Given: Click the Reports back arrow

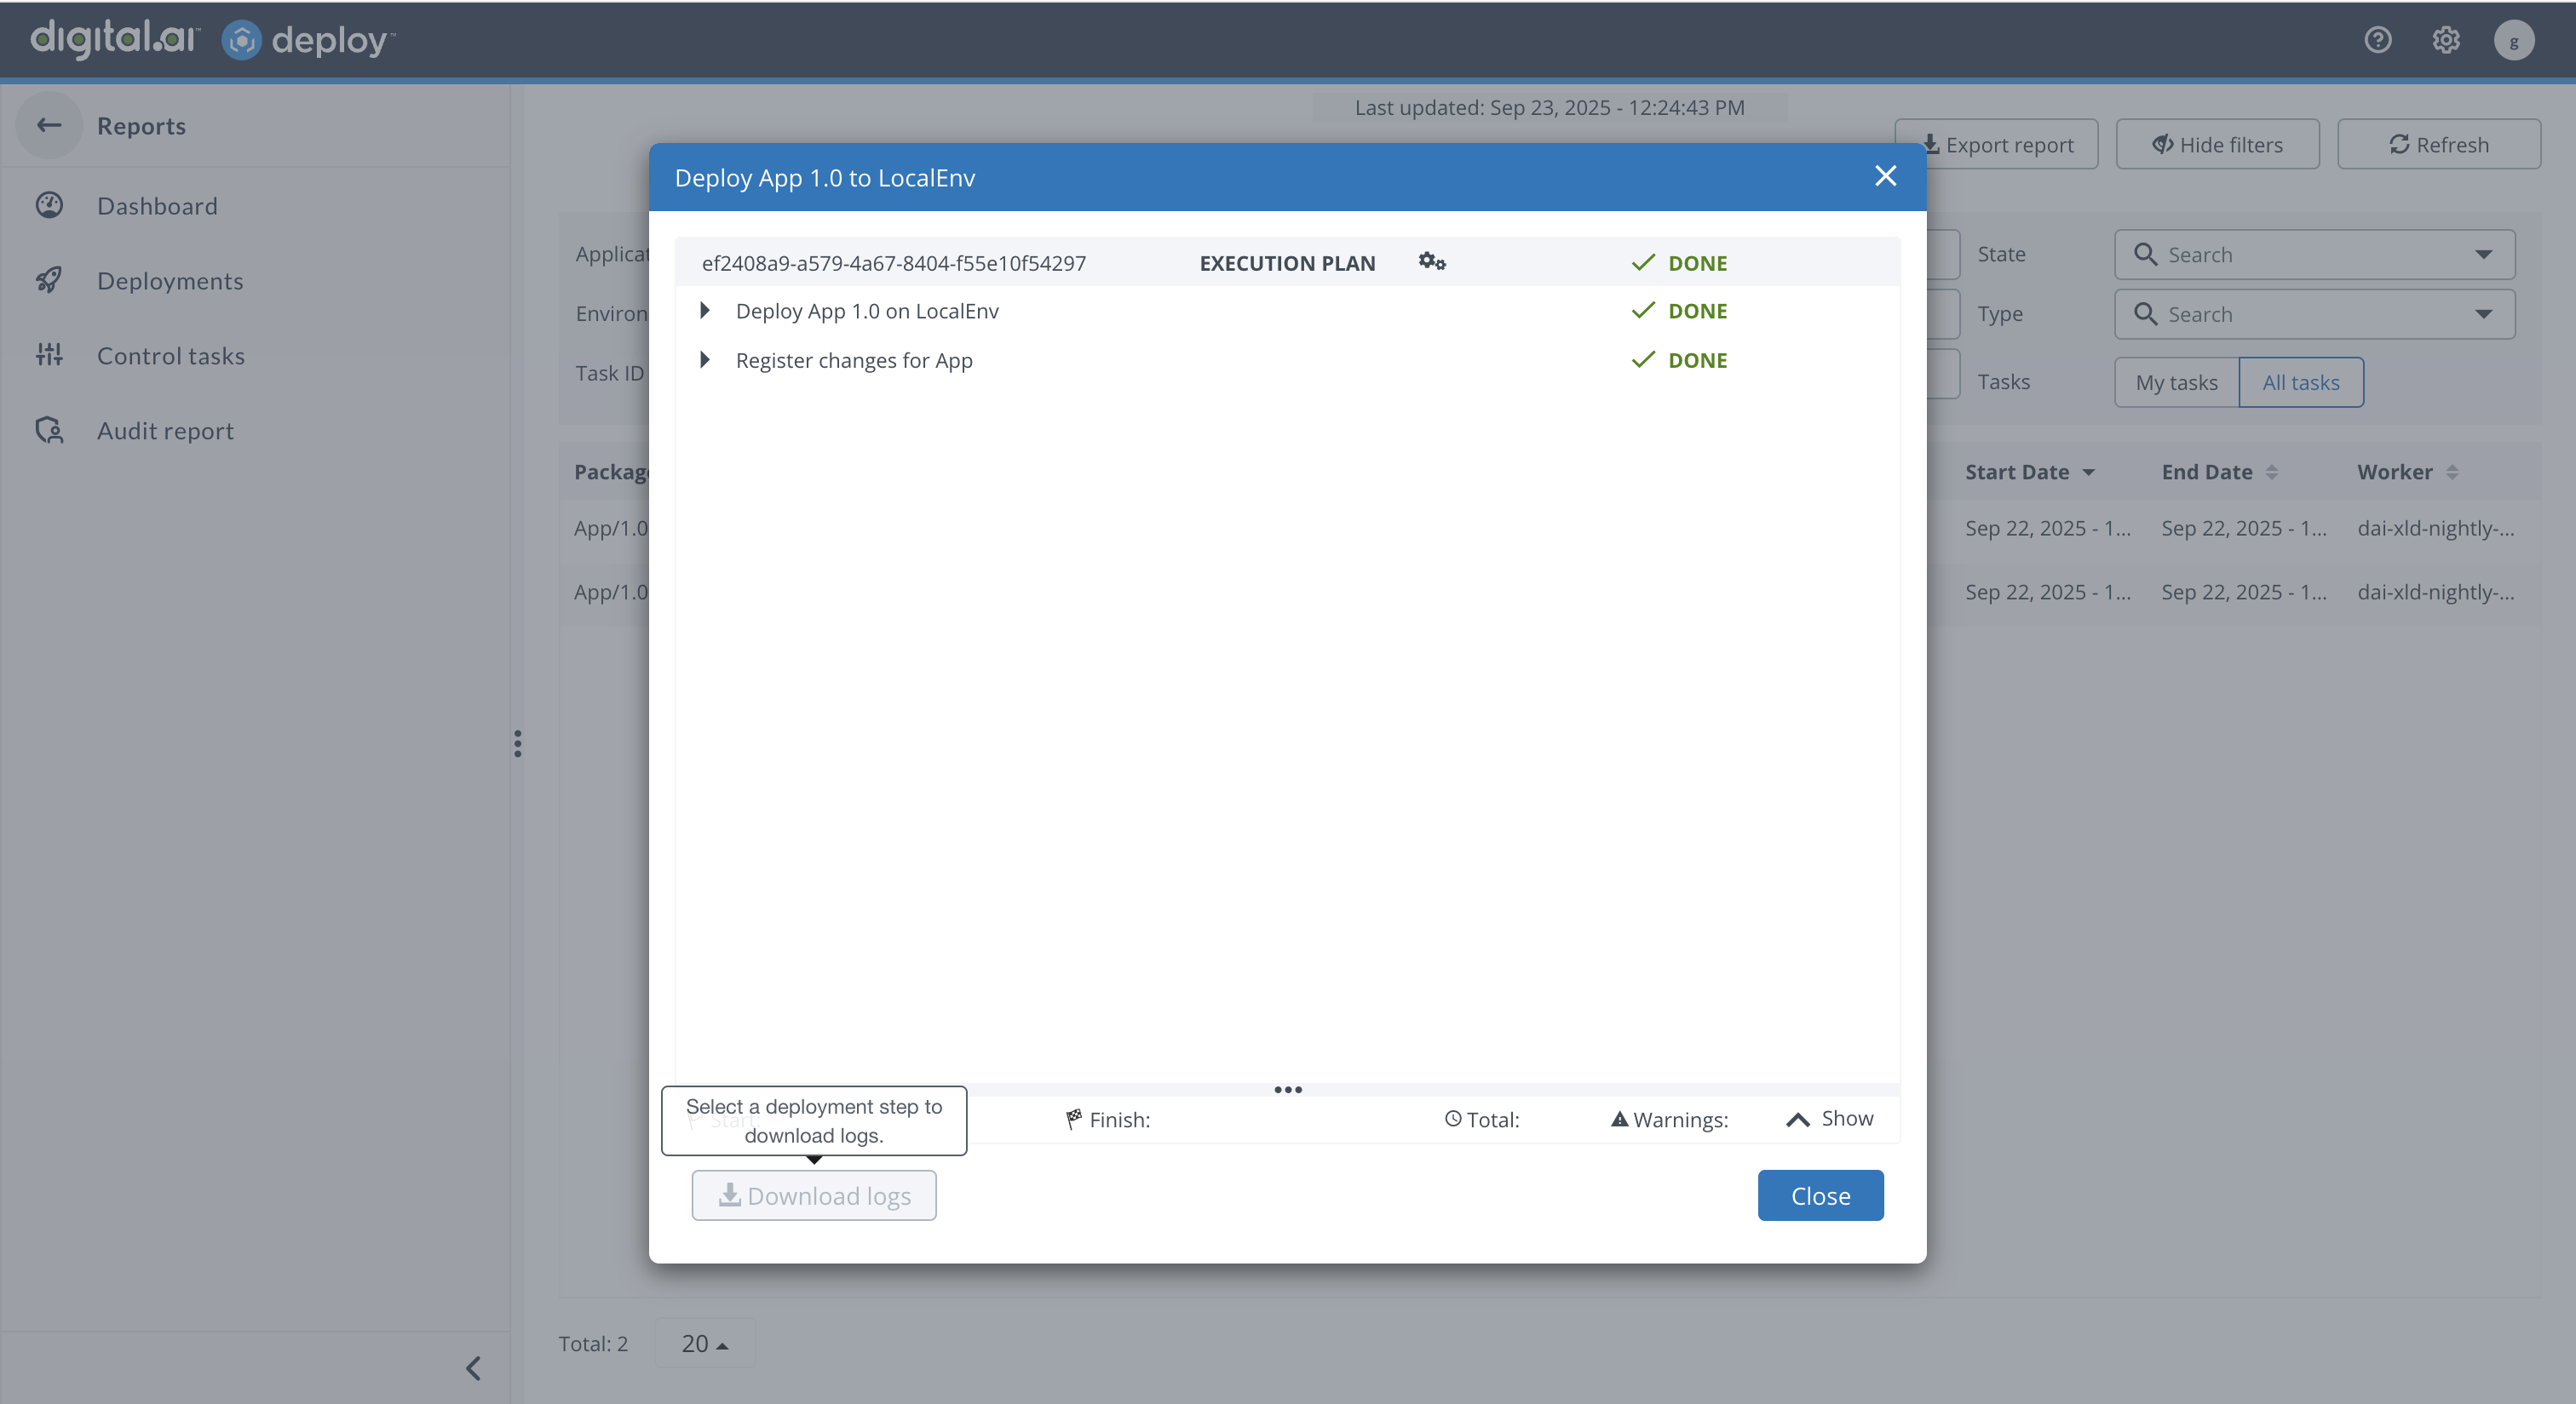Looking at the screenshot, I should tap(49, 126).
